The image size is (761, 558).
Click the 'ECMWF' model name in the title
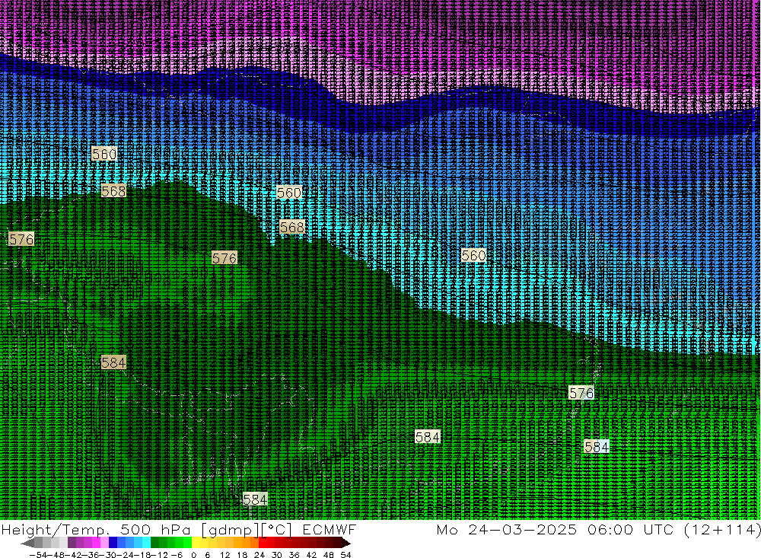pyautogui.click(x=329, y=529)
